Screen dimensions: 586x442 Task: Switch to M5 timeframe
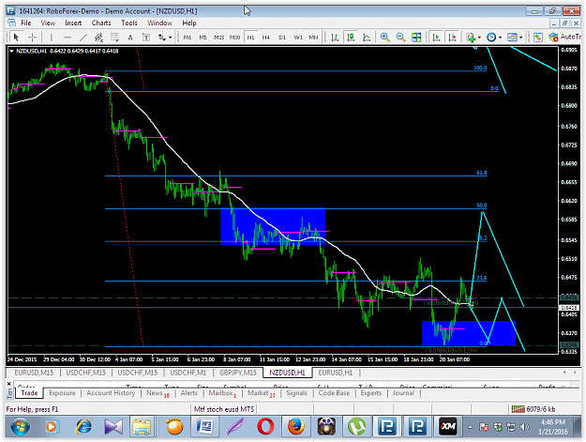click(203, 37)
